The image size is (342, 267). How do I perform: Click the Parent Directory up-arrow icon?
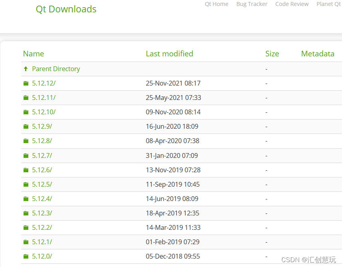[x=26, y=69]
